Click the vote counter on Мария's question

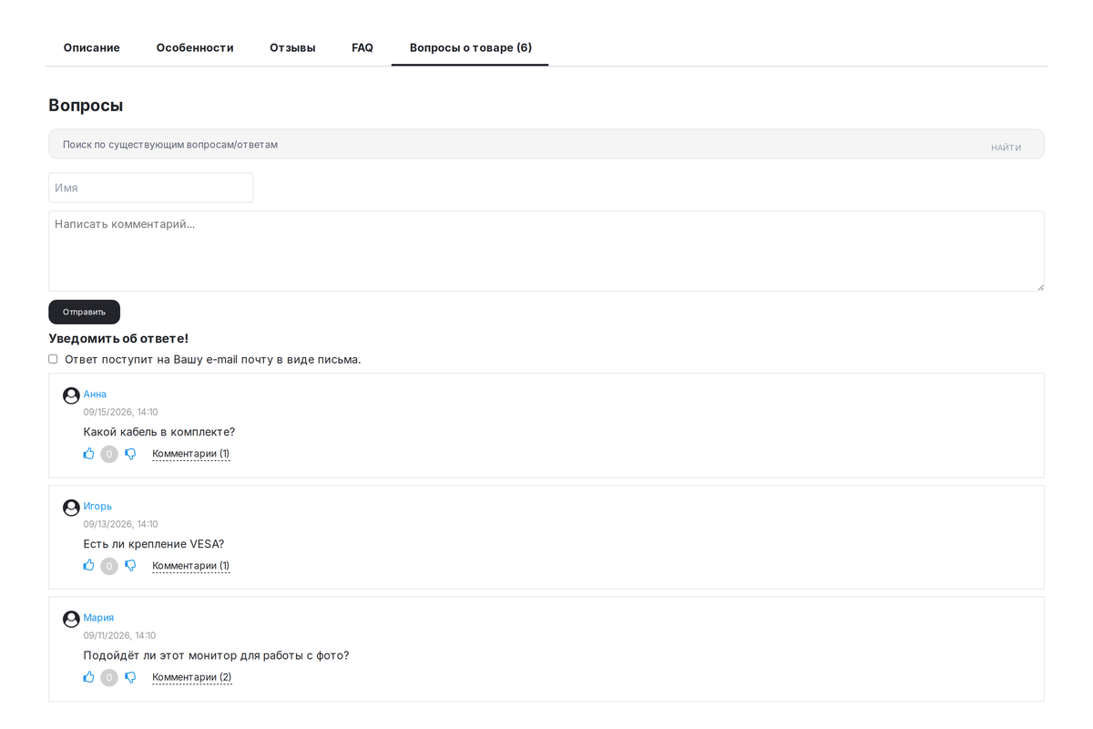click(109, 677)
